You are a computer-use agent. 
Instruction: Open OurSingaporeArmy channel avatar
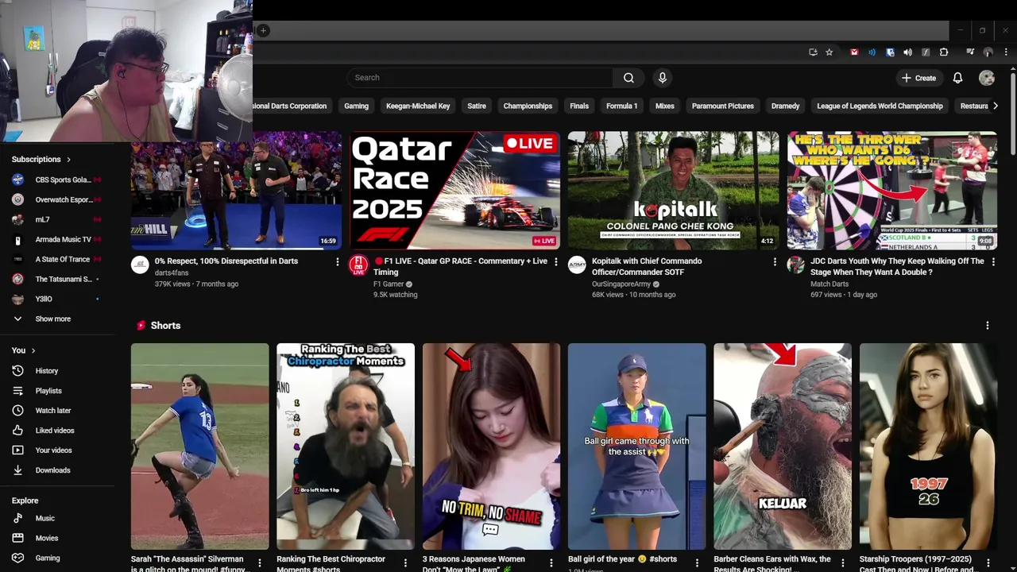click(x=577, y=265)
